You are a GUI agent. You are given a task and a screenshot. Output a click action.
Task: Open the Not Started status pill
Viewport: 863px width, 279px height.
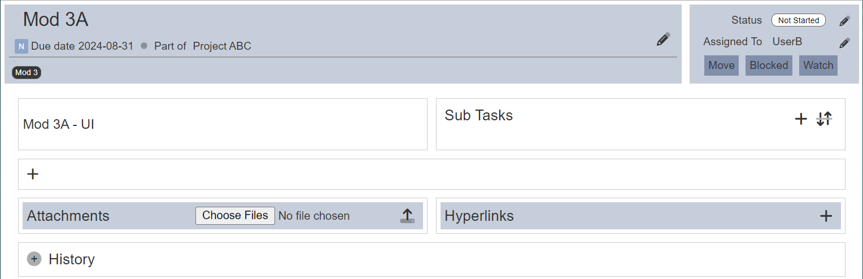pyautogui.click(x=799, y=20)
